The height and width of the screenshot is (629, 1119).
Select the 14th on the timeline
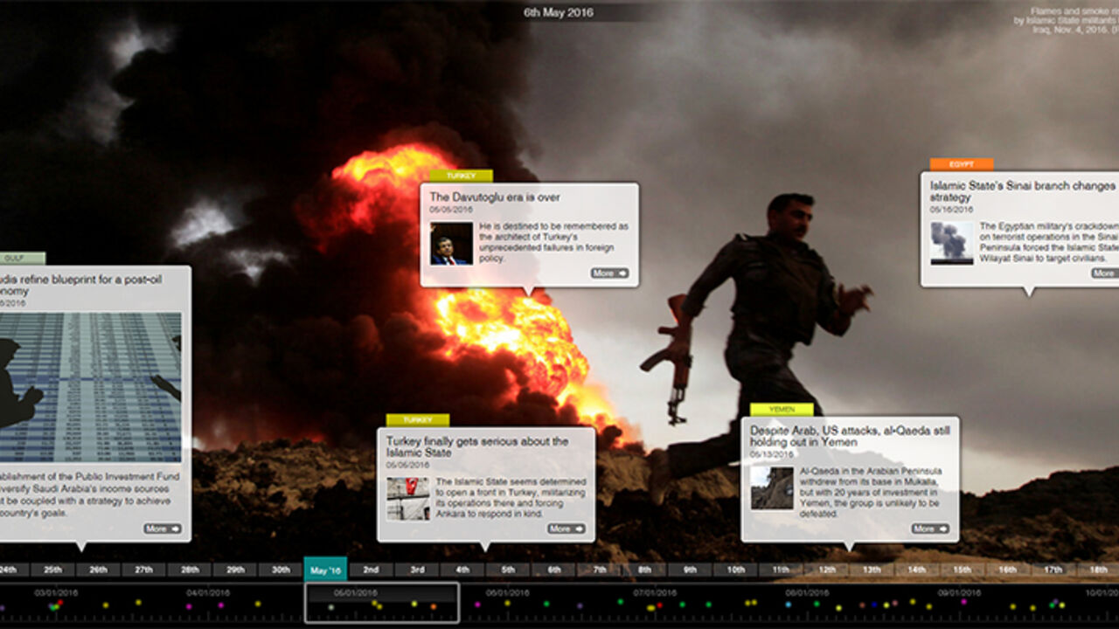click(917, 570)
